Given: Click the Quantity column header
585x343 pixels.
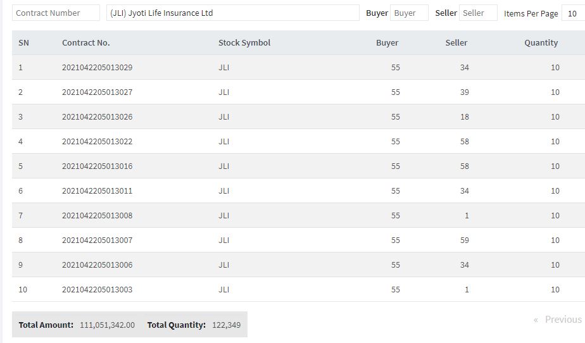Looking at the screenshot, I should (541, 43).
